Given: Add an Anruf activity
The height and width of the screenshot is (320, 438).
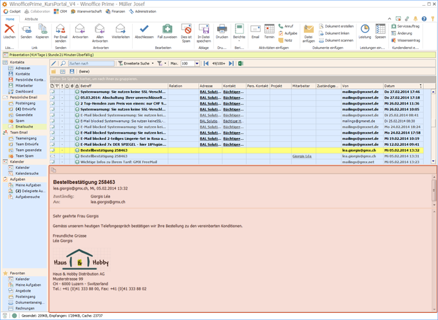Looking at the screenshot, I should [286, 26].
